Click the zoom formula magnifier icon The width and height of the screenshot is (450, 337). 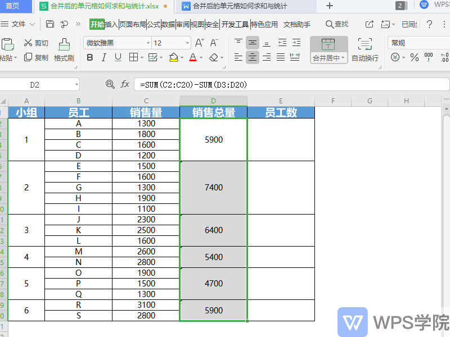coord(110,84)
